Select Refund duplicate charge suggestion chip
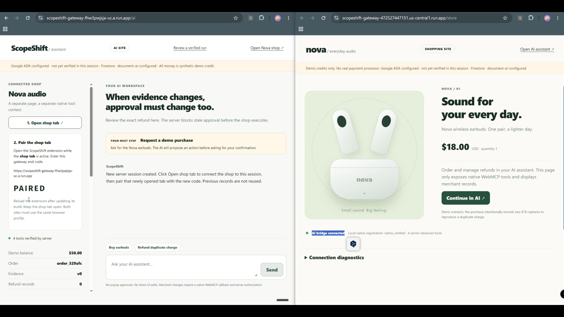564x317 pixels. 157,247
